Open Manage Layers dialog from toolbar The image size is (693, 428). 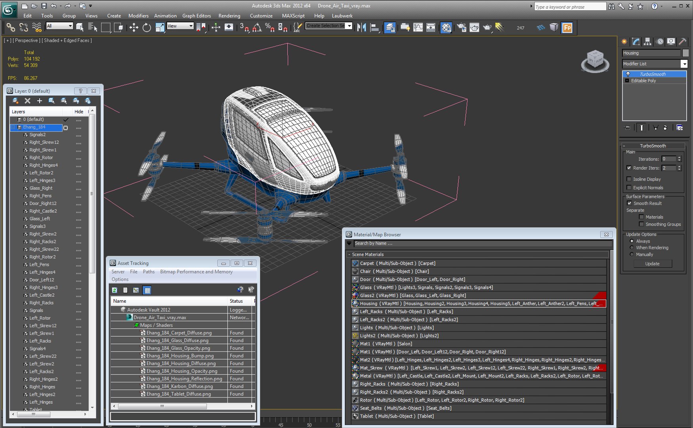pyautogui.click(x=390, y=27)
